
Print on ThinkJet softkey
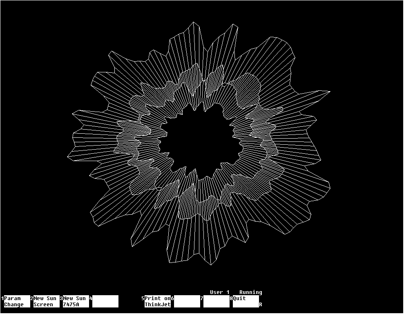[x=158, y=301]
